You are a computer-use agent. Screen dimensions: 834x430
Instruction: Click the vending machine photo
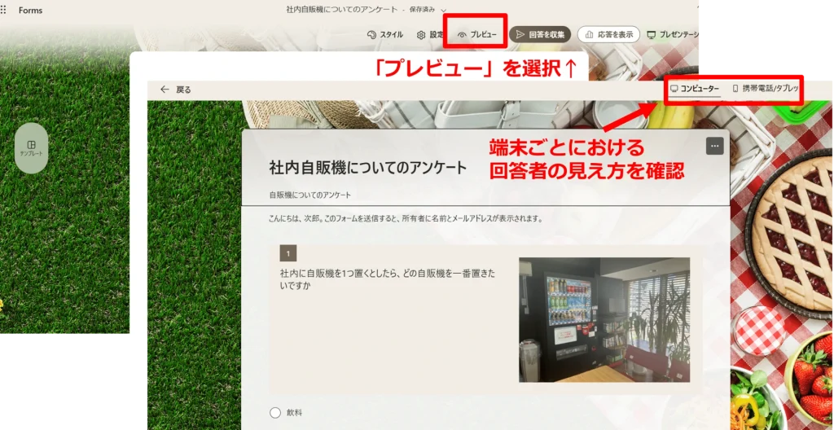click(604, 320)
